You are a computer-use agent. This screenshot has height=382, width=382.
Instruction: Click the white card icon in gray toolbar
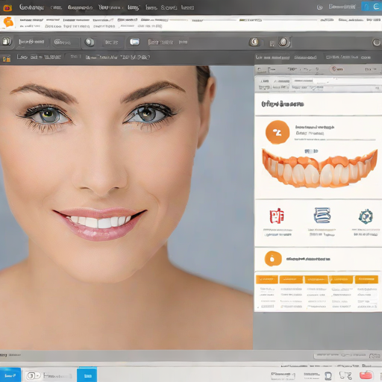point(134,42)
